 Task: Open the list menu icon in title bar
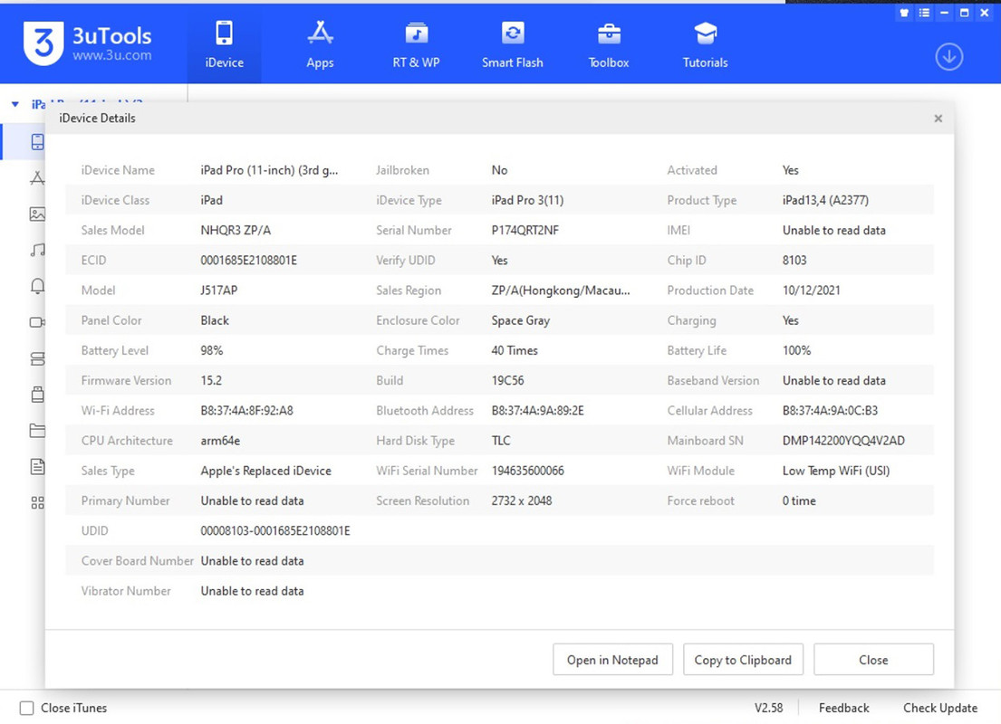pos(924,13)
